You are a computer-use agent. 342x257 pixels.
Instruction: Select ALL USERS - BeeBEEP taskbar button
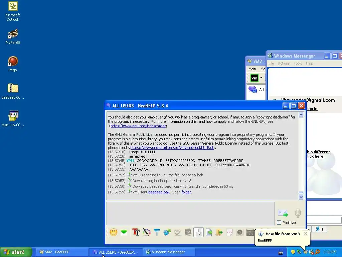[116, 252]
